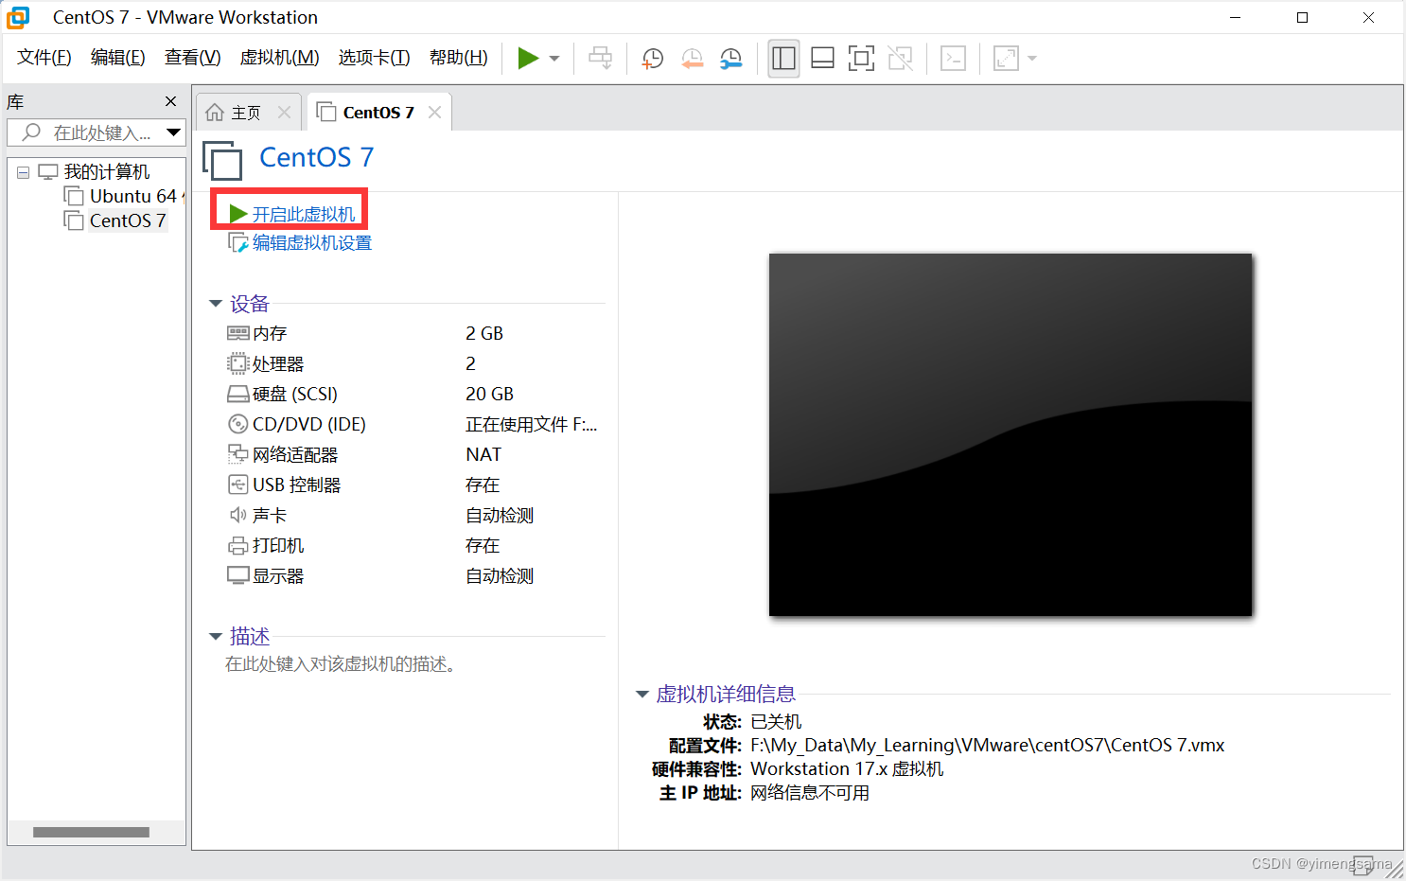Select Ubuntu 64 VM in library
1406x881 pixels.
pyautogui.click(x=123, y=196)
